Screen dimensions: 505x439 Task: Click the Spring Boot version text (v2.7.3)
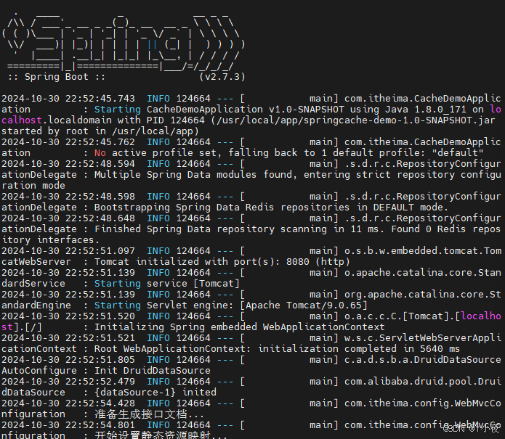tap(222, 77)
